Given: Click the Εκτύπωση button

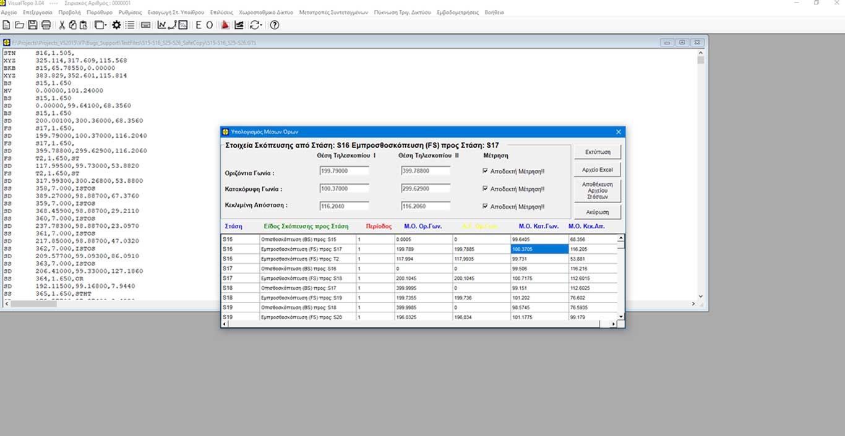Looking at the screenshot, I should click(x=597, y=151).
